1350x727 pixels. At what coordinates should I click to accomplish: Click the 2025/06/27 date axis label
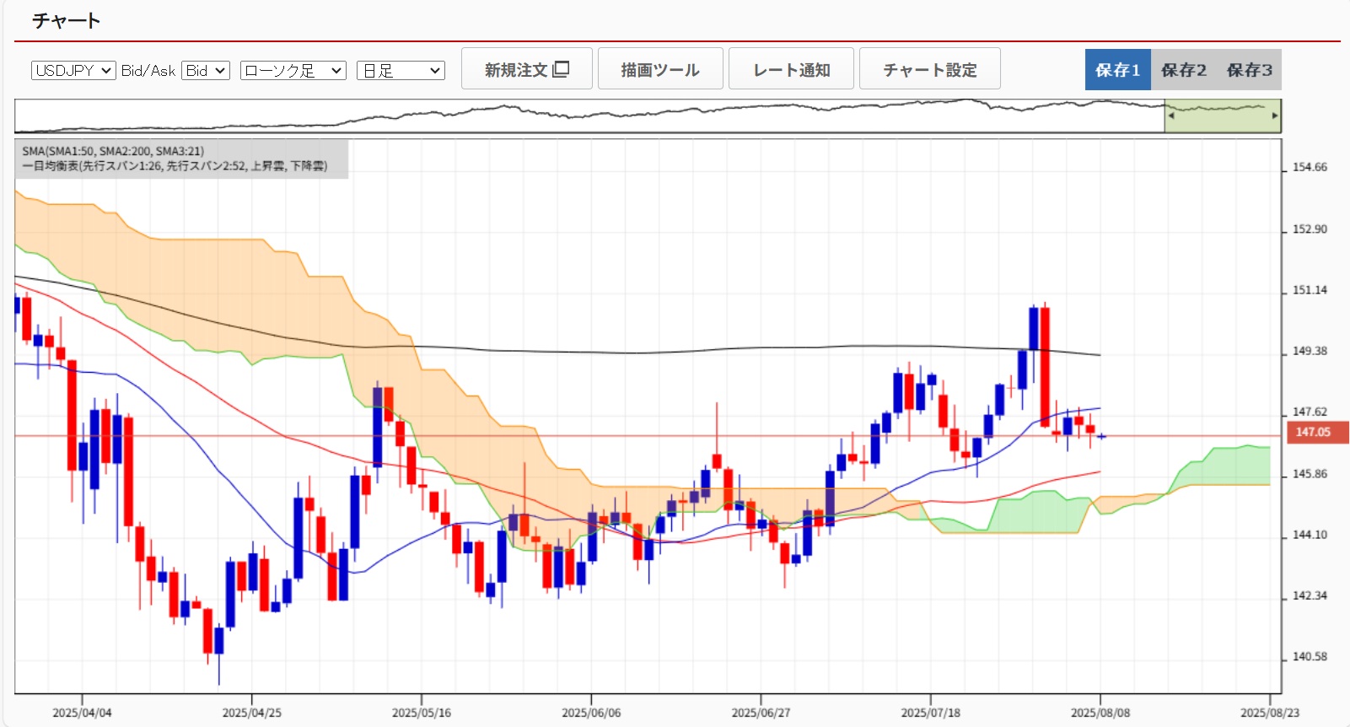(x=761, y=713)
